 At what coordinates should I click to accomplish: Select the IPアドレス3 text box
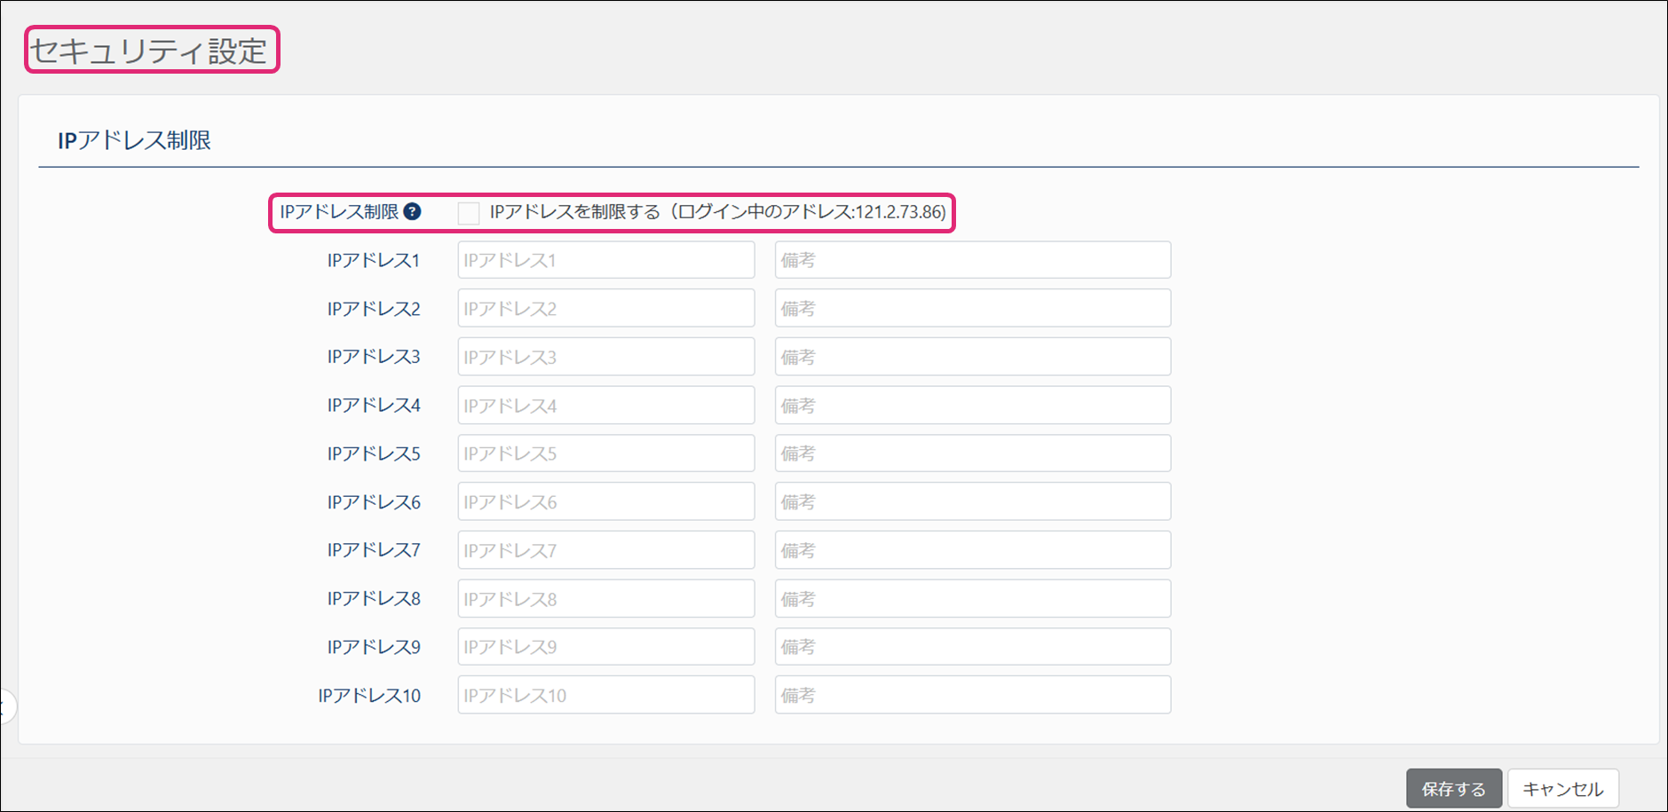pyautogui.click(x=605, y=357)
